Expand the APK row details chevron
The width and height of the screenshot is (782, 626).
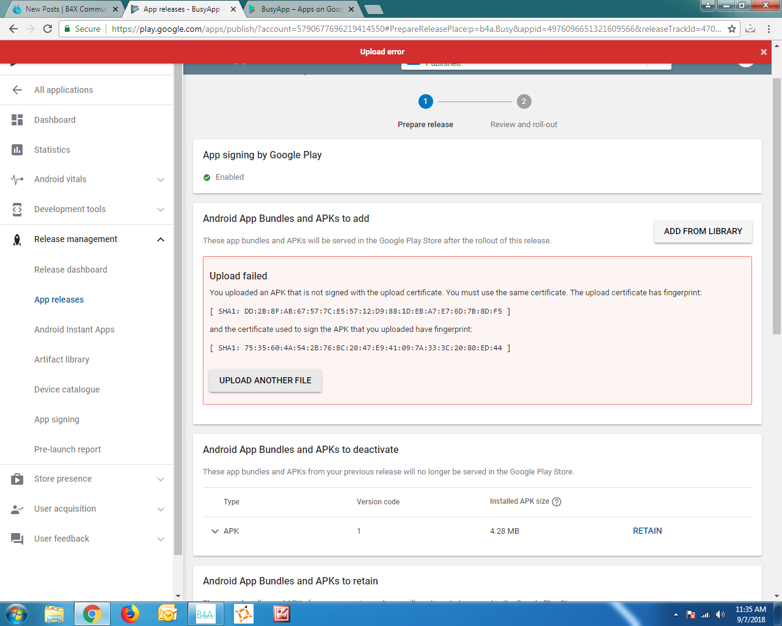(214, 531)
